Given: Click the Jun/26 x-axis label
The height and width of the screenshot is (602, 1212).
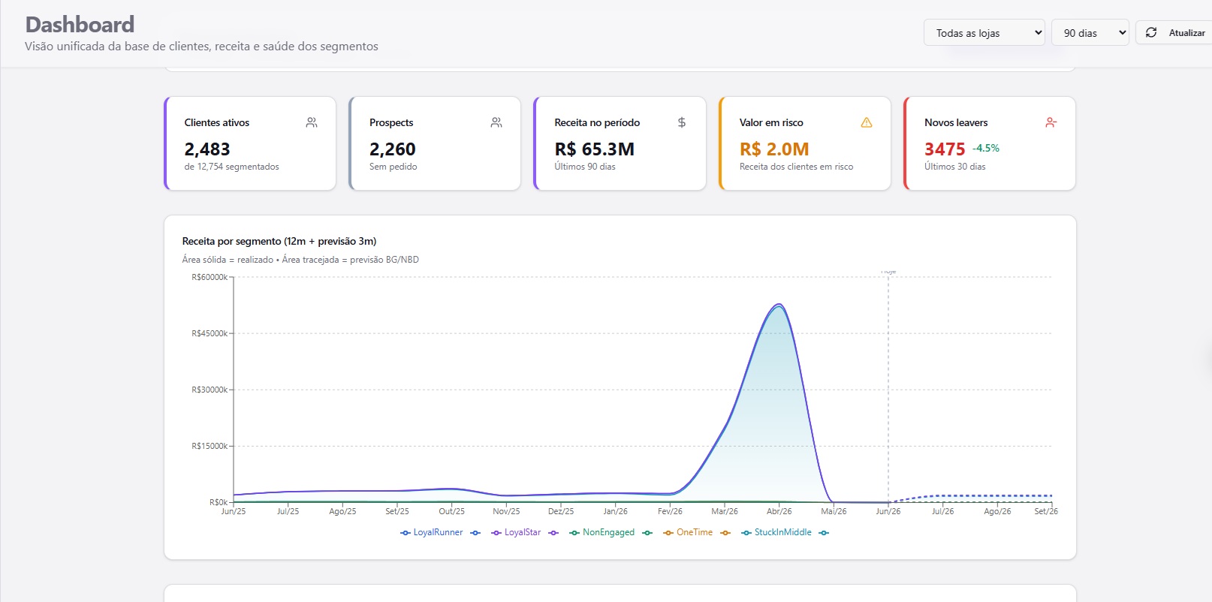Looking at the screenshot, I should point(888,511).
